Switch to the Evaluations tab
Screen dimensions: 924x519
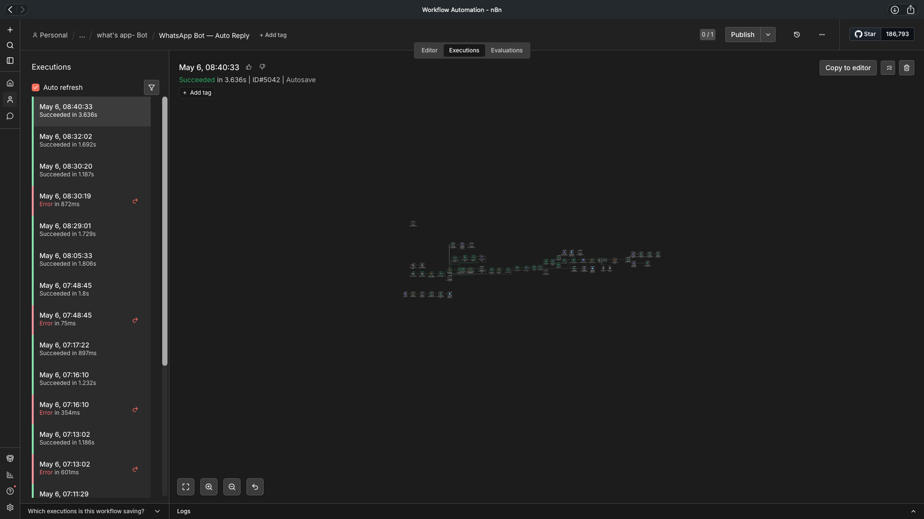(506, 51)
